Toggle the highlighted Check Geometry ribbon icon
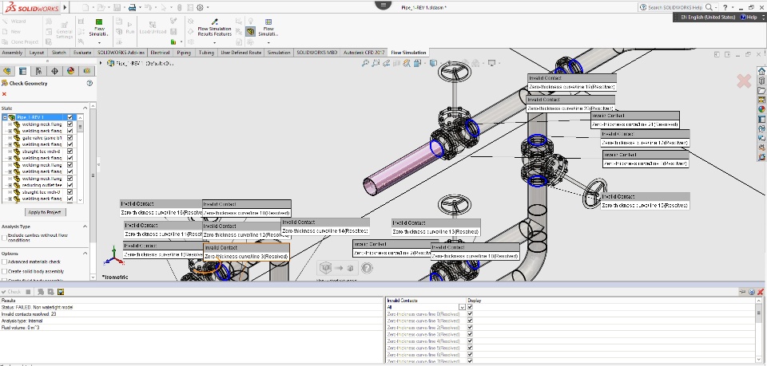The image size is (767, 366). click(x=250, y=31)
